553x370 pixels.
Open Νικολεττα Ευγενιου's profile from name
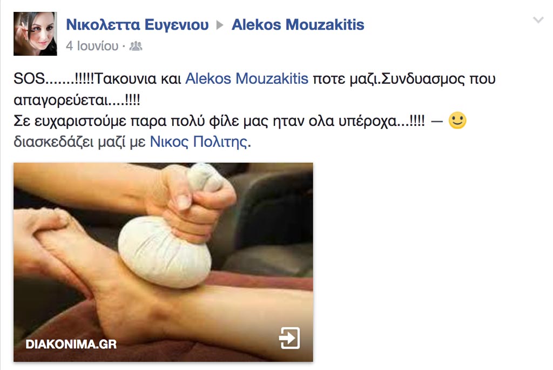pyautogui.click(x=137, y=25)
